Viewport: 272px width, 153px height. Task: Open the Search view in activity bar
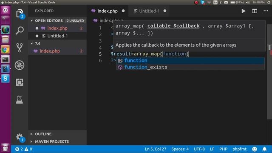pos(20,31)
